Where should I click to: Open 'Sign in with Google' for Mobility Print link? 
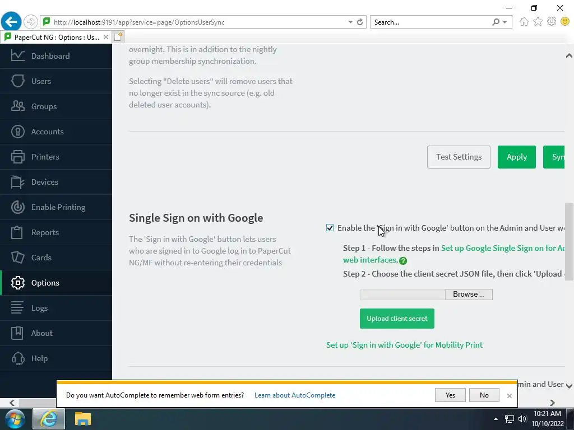(x=404, y=345)
